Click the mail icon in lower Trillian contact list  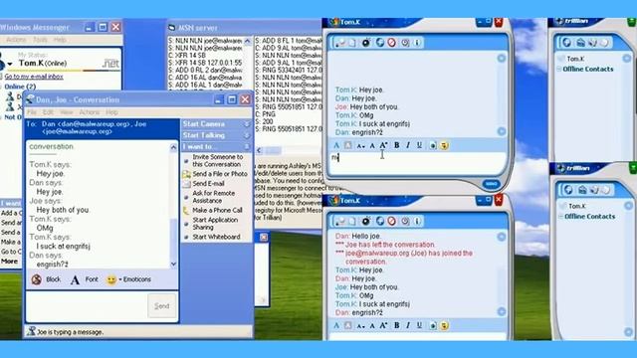582,190
